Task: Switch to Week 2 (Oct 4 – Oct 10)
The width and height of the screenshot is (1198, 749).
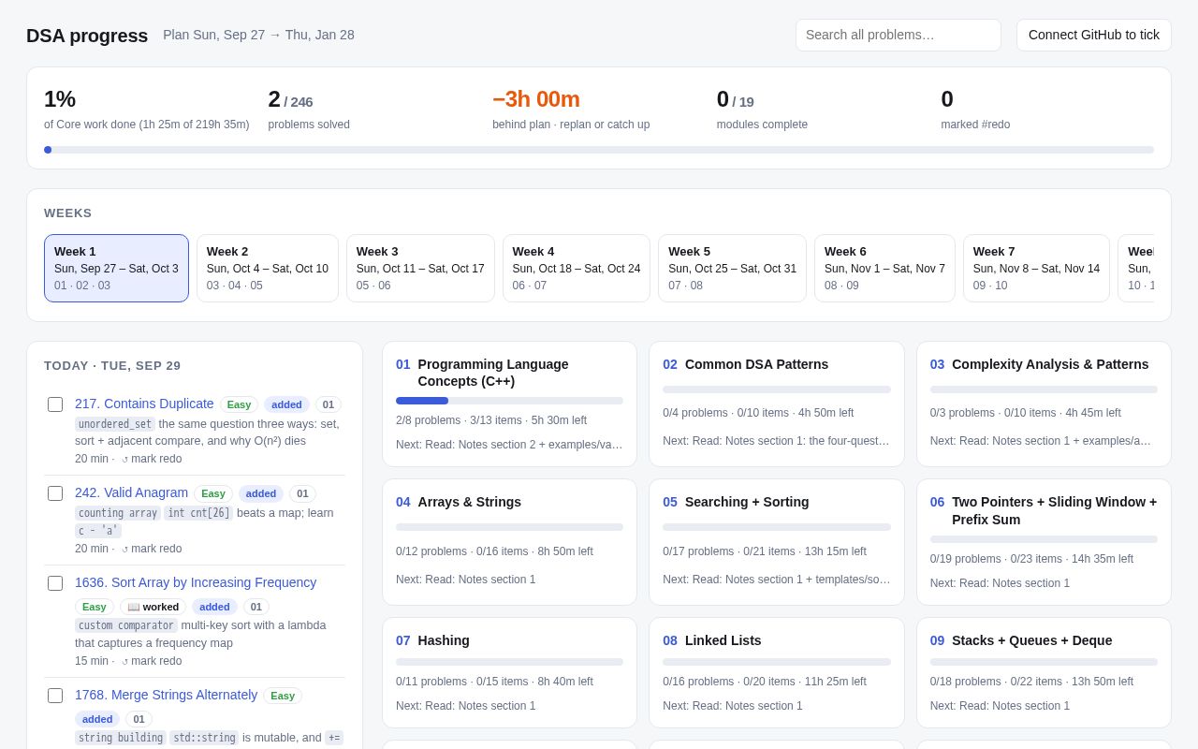Action: tap(268, 268)
